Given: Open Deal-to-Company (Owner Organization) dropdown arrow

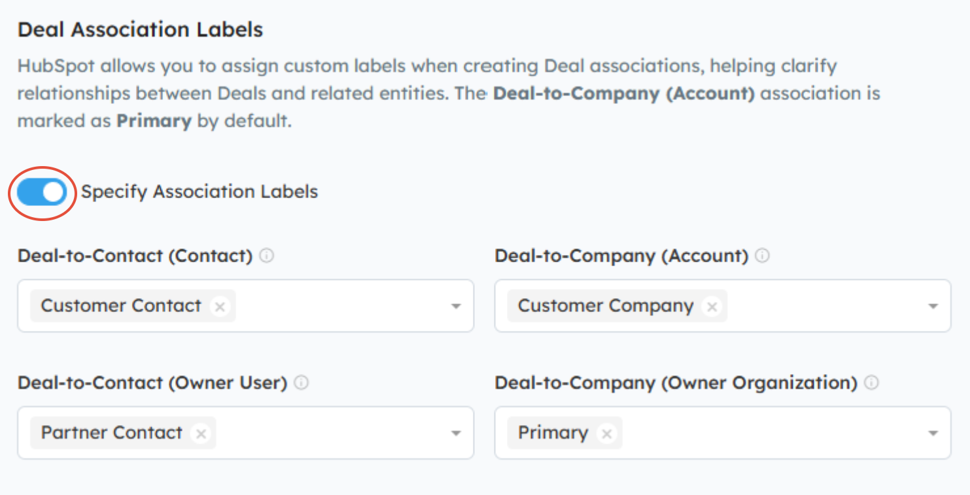Looking at the screenshot, I should tap(933, 434).
